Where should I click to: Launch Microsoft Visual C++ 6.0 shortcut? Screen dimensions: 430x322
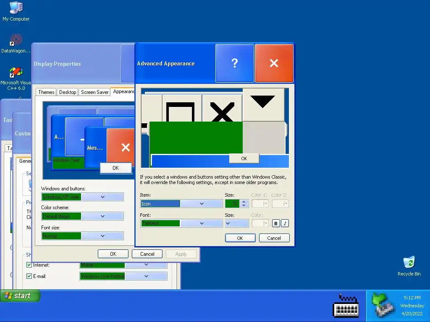pos(16,79)
